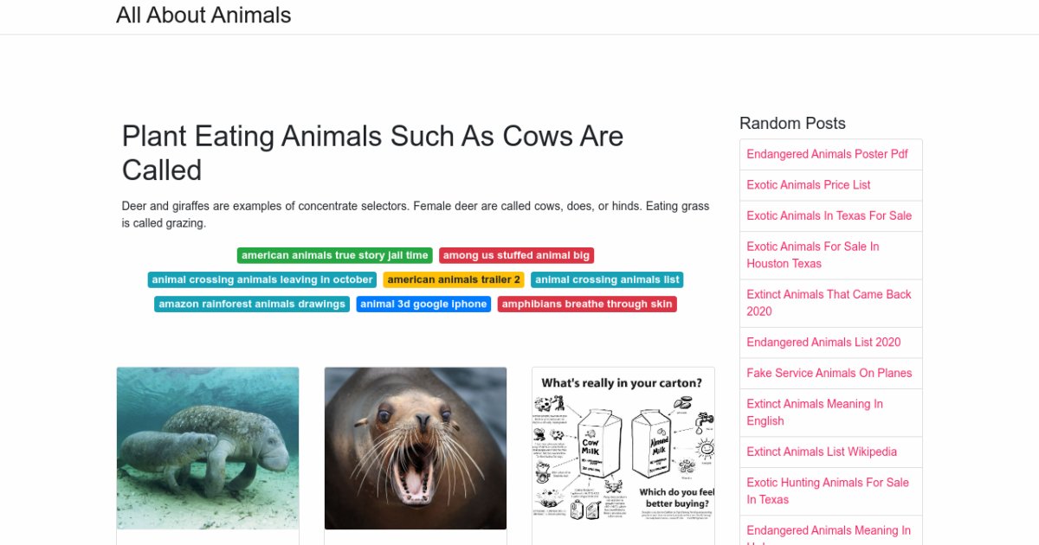Open Exotic Animals In Texas For Sale

click(829, 215)
